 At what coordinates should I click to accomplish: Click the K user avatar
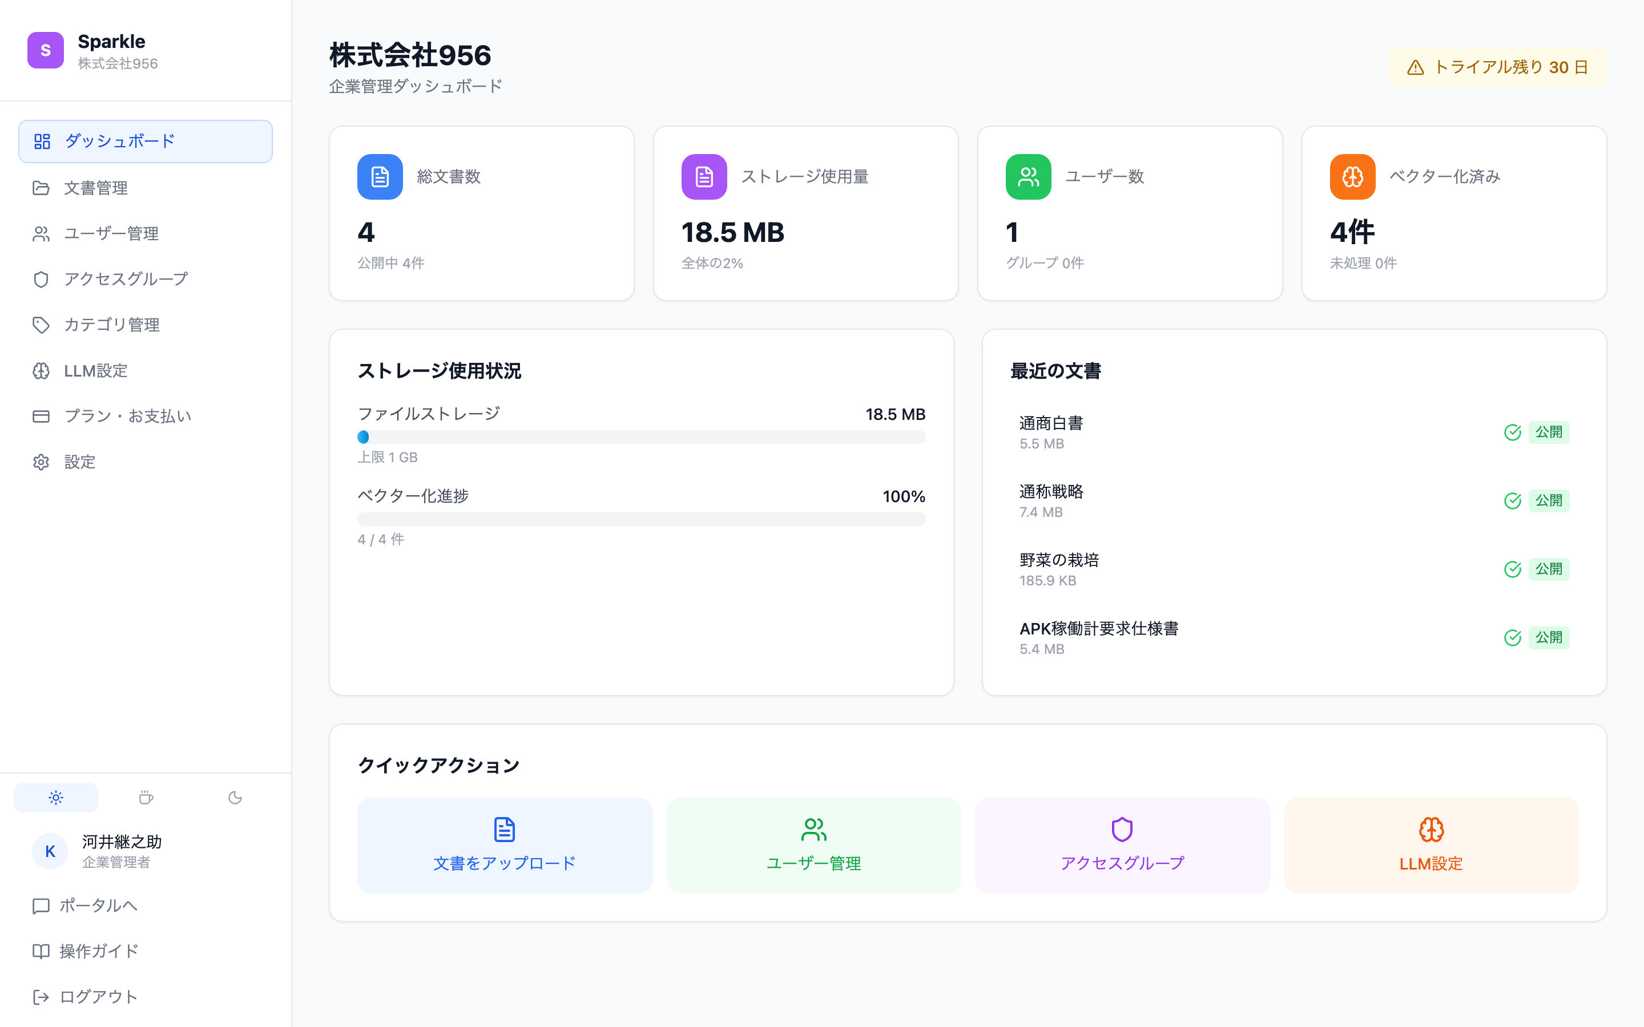50,851
